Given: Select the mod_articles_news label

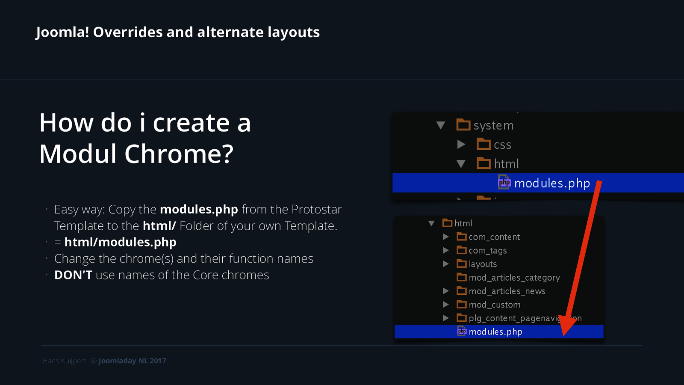Looking at the screenshot, I should [507, 291].
